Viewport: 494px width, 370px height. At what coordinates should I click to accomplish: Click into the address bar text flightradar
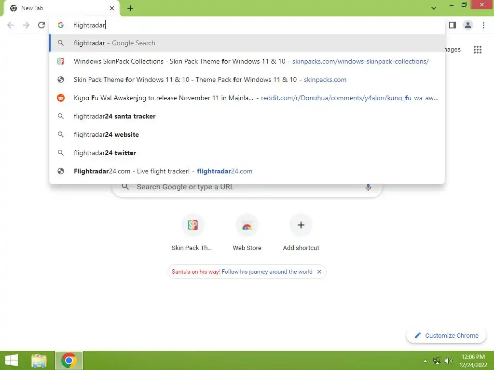[89, 25]
